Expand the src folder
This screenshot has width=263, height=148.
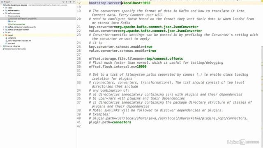(4, 32)
